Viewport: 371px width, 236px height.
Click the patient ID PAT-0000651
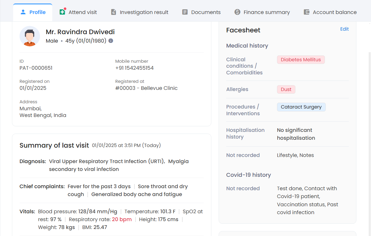tap(36, 68)
